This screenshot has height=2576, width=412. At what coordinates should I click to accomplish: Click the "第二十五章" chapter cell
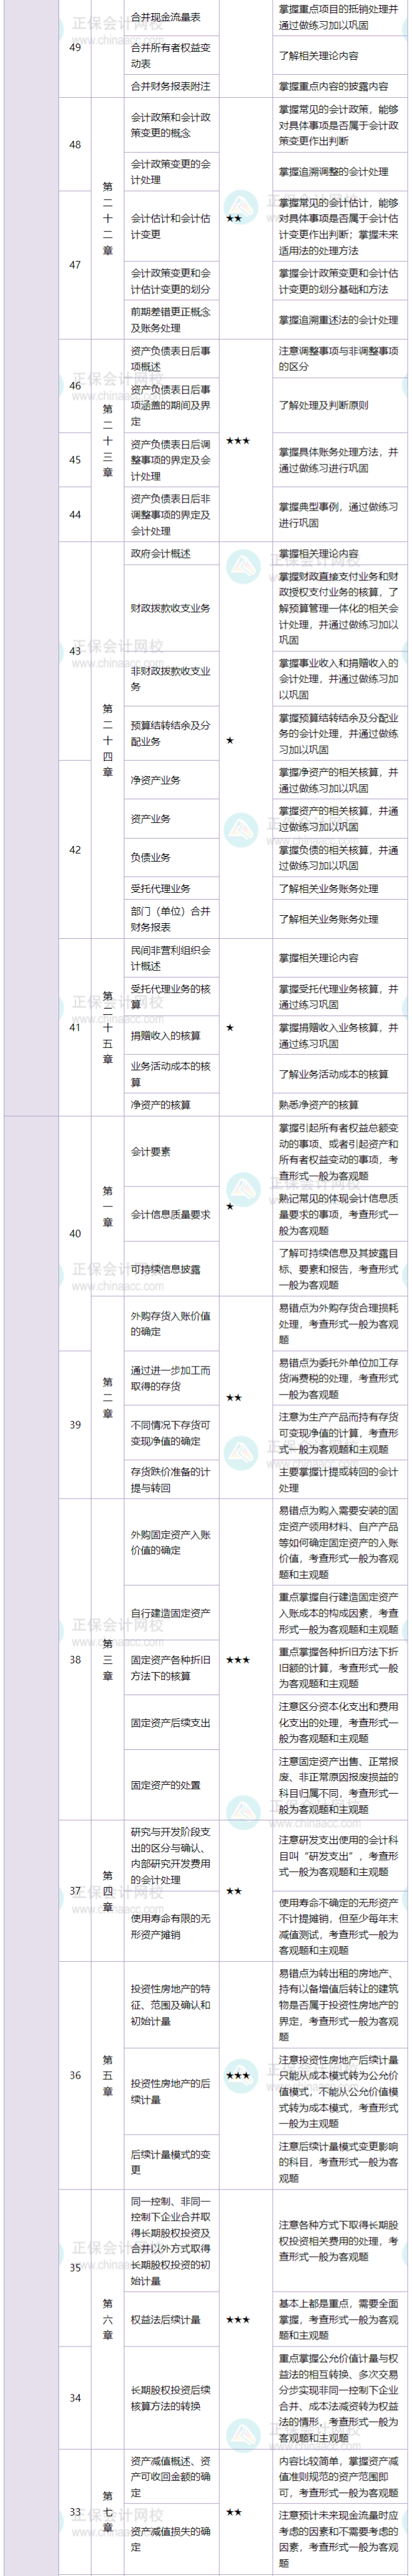coord(108,1027)
